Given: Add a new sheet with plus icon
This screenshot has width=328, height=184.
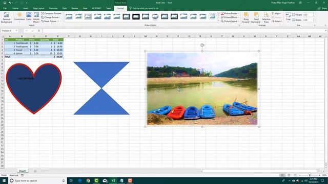Looking at the screenshot, I should pyautogui.click(x=35, y=171).
